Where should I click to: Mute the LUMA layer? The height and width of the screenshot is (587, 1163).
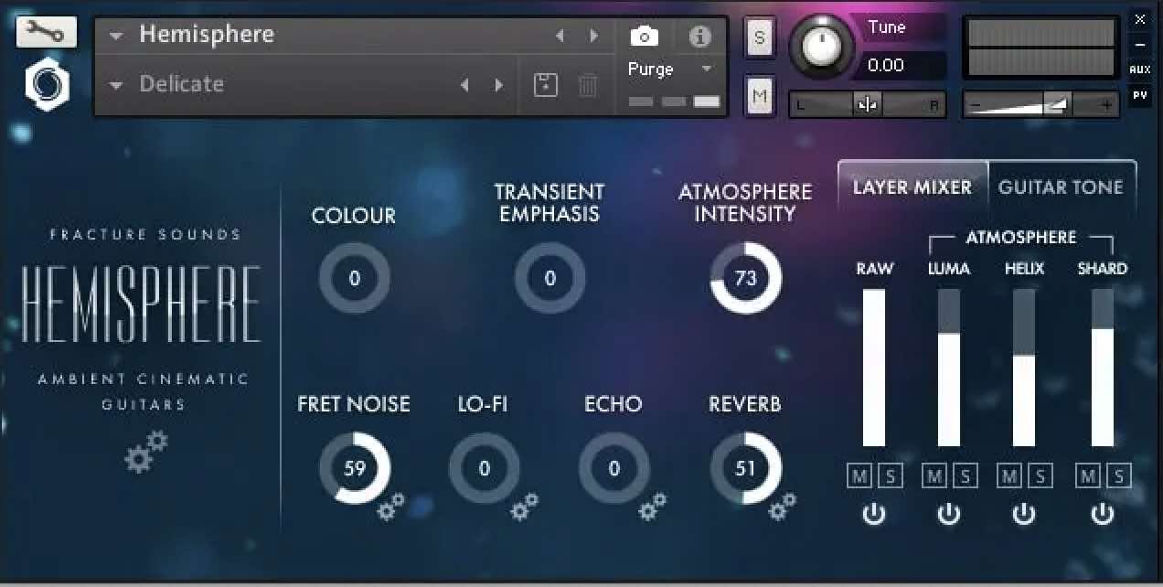tap(934, 475)
